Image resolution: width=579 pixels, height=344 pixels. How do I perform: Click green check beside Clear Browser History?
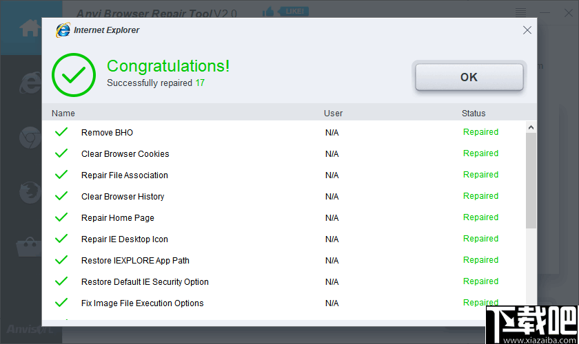pyautogui.click(x=61, y=196)
